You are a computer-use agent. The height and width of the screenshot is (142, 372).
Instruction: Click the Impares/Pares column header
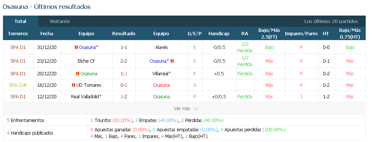point(301,33)
